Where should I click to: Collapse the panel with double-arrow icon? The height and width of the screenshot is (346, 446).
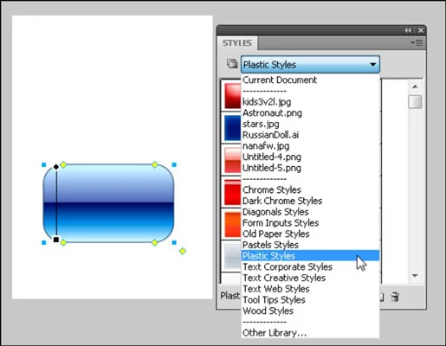click(x=408, y=30)
